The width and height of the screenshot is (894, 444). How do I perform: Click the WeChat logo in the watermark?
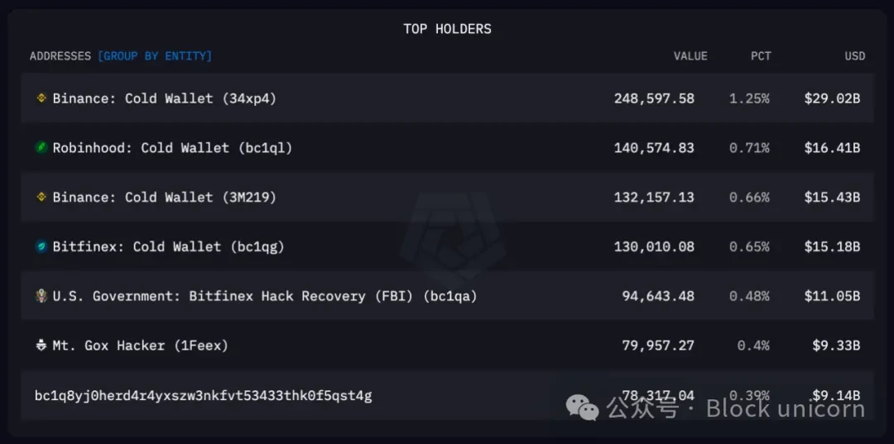[x=582, y=407]
